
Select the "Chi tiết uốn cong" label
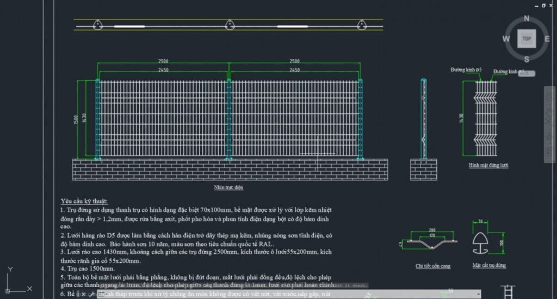tap(433, 266)
